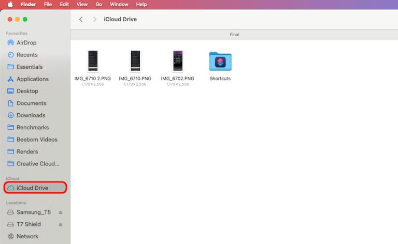This screenshot has width=398, height=244.
Task: Eject the Samsung_T5 drive
Action: coord(61,212)
